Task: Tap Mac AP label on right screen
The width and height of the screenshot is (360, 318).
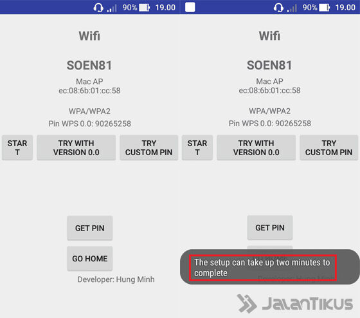Action: point(269,81)
